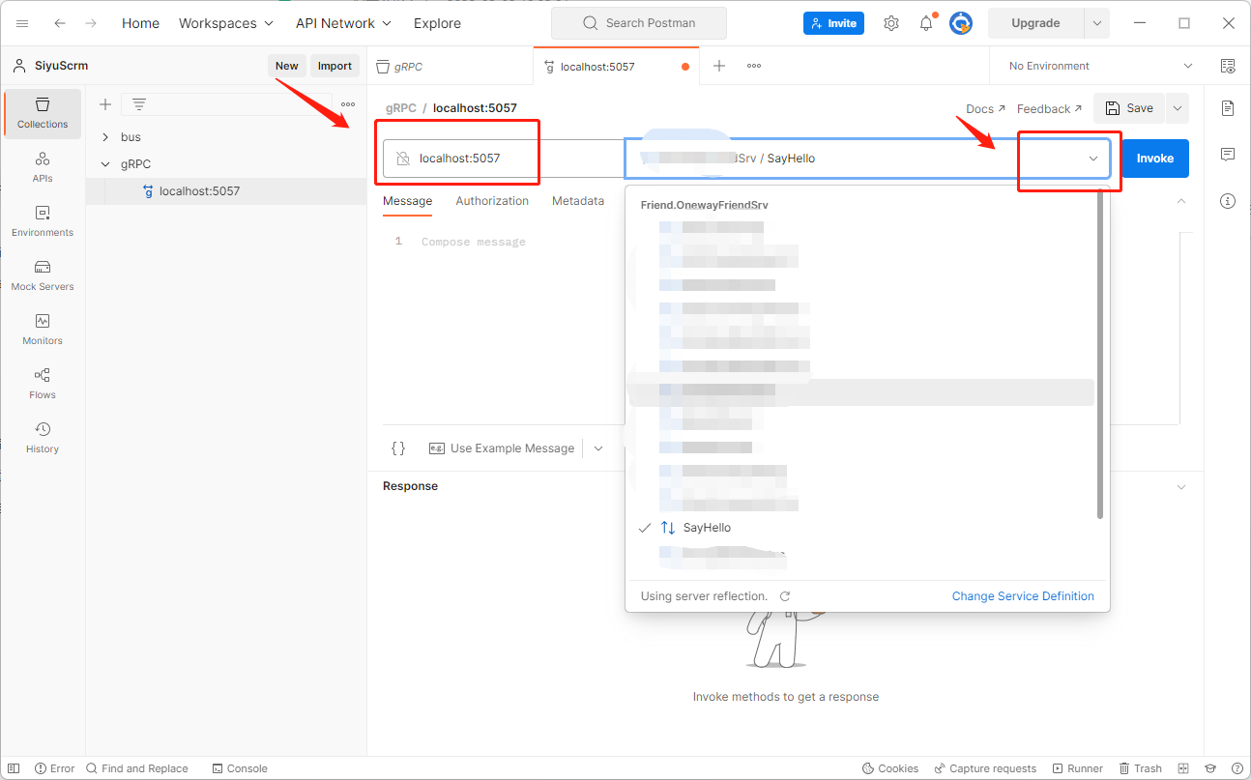1251x780 pixels.
Task: Go forward with the right arrow
Action: (x=91, y=23)
